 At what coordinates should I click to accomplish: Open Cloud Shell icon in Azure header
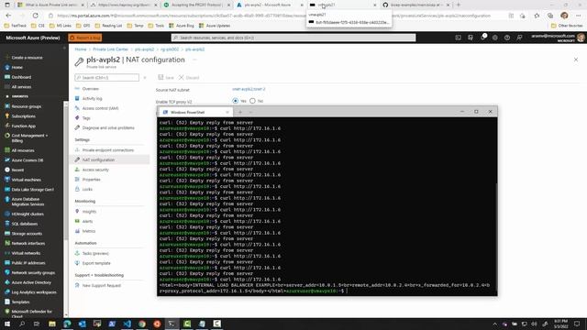tap(459, 38)
